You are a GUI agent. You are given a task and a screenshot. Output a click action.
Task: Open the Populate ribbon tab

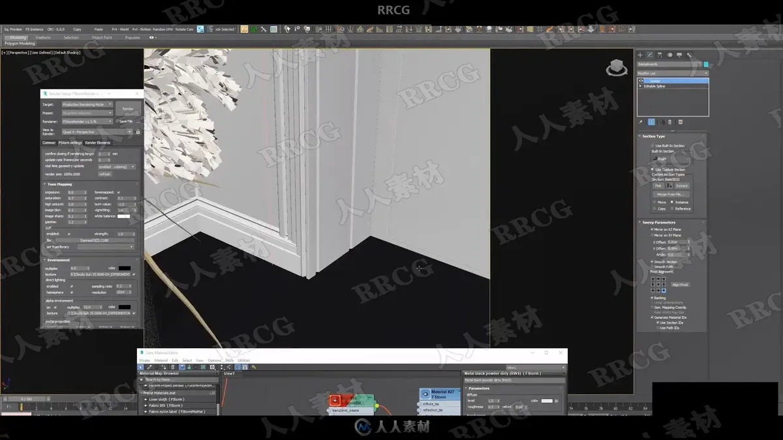tap(132, 37)
